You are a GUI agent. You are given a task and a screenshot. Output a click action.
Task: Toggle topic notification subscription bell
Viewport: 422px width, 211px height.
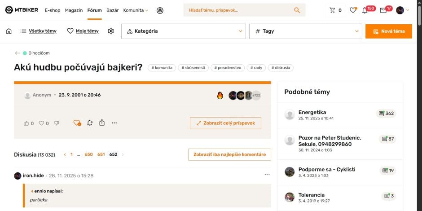click(90, 123)
